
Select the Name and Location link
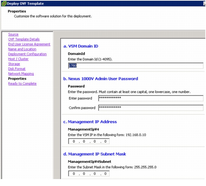[22, 49]
